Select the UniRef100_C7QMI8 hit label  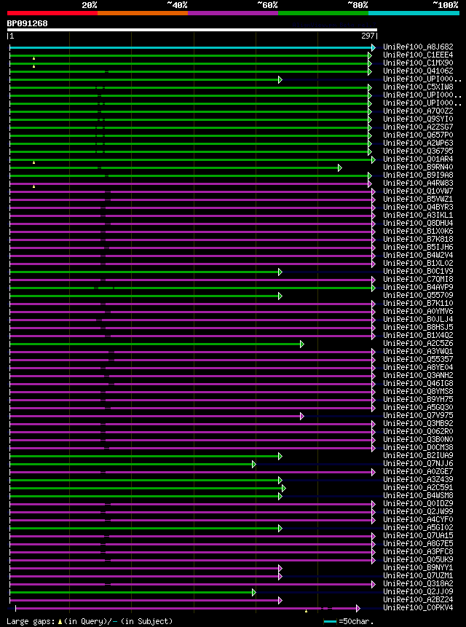(418, 279)
